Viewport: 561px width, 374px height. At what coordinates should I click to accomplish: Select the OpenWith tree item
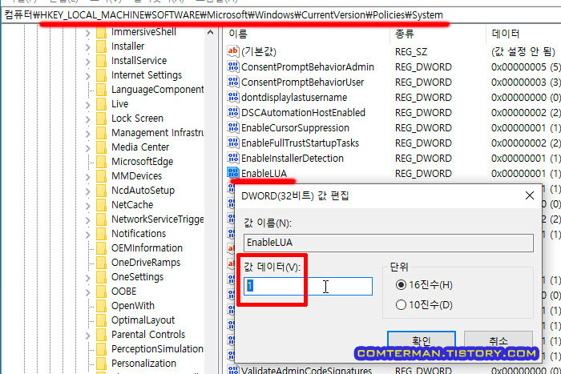tap(133, 306)
